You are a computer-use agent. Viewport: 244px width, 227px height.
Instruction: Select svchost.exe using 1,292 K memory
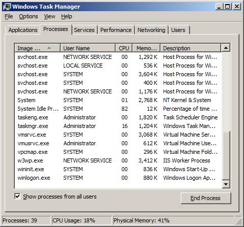[x=118, y=57]
